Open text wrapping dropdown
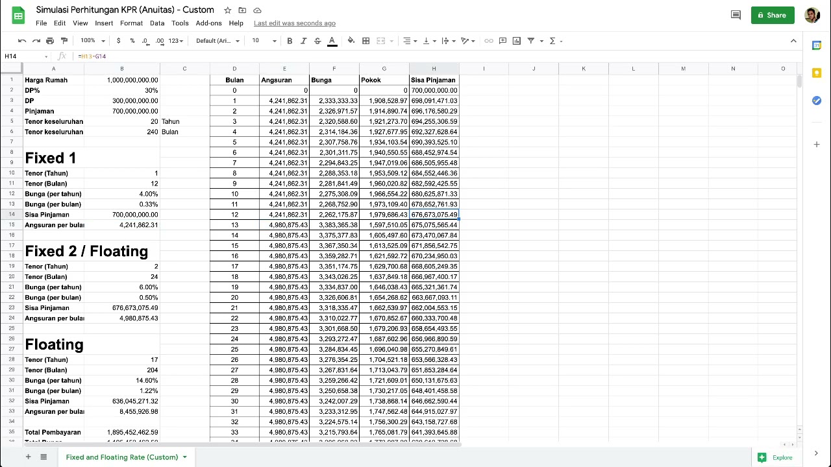831x467 pixels. (448, 41)
